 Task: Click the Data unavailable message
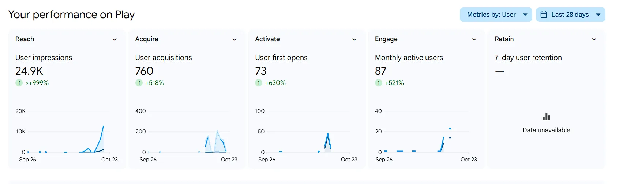546,130
